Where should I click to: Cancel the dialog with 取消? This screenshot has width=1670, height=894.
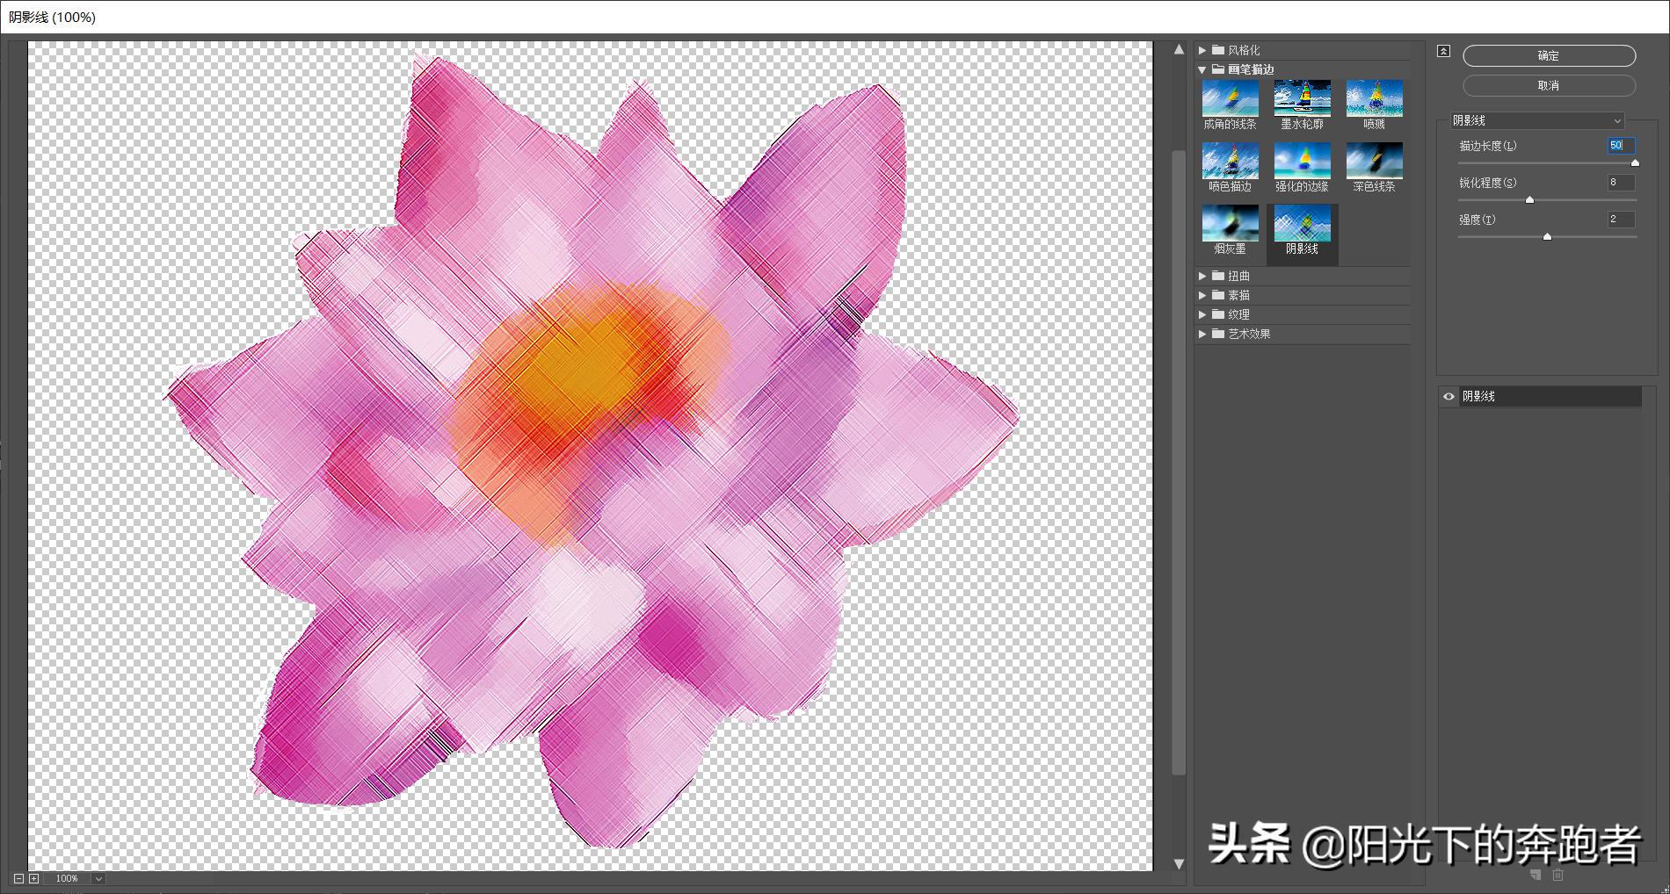tap(1548, 84)
